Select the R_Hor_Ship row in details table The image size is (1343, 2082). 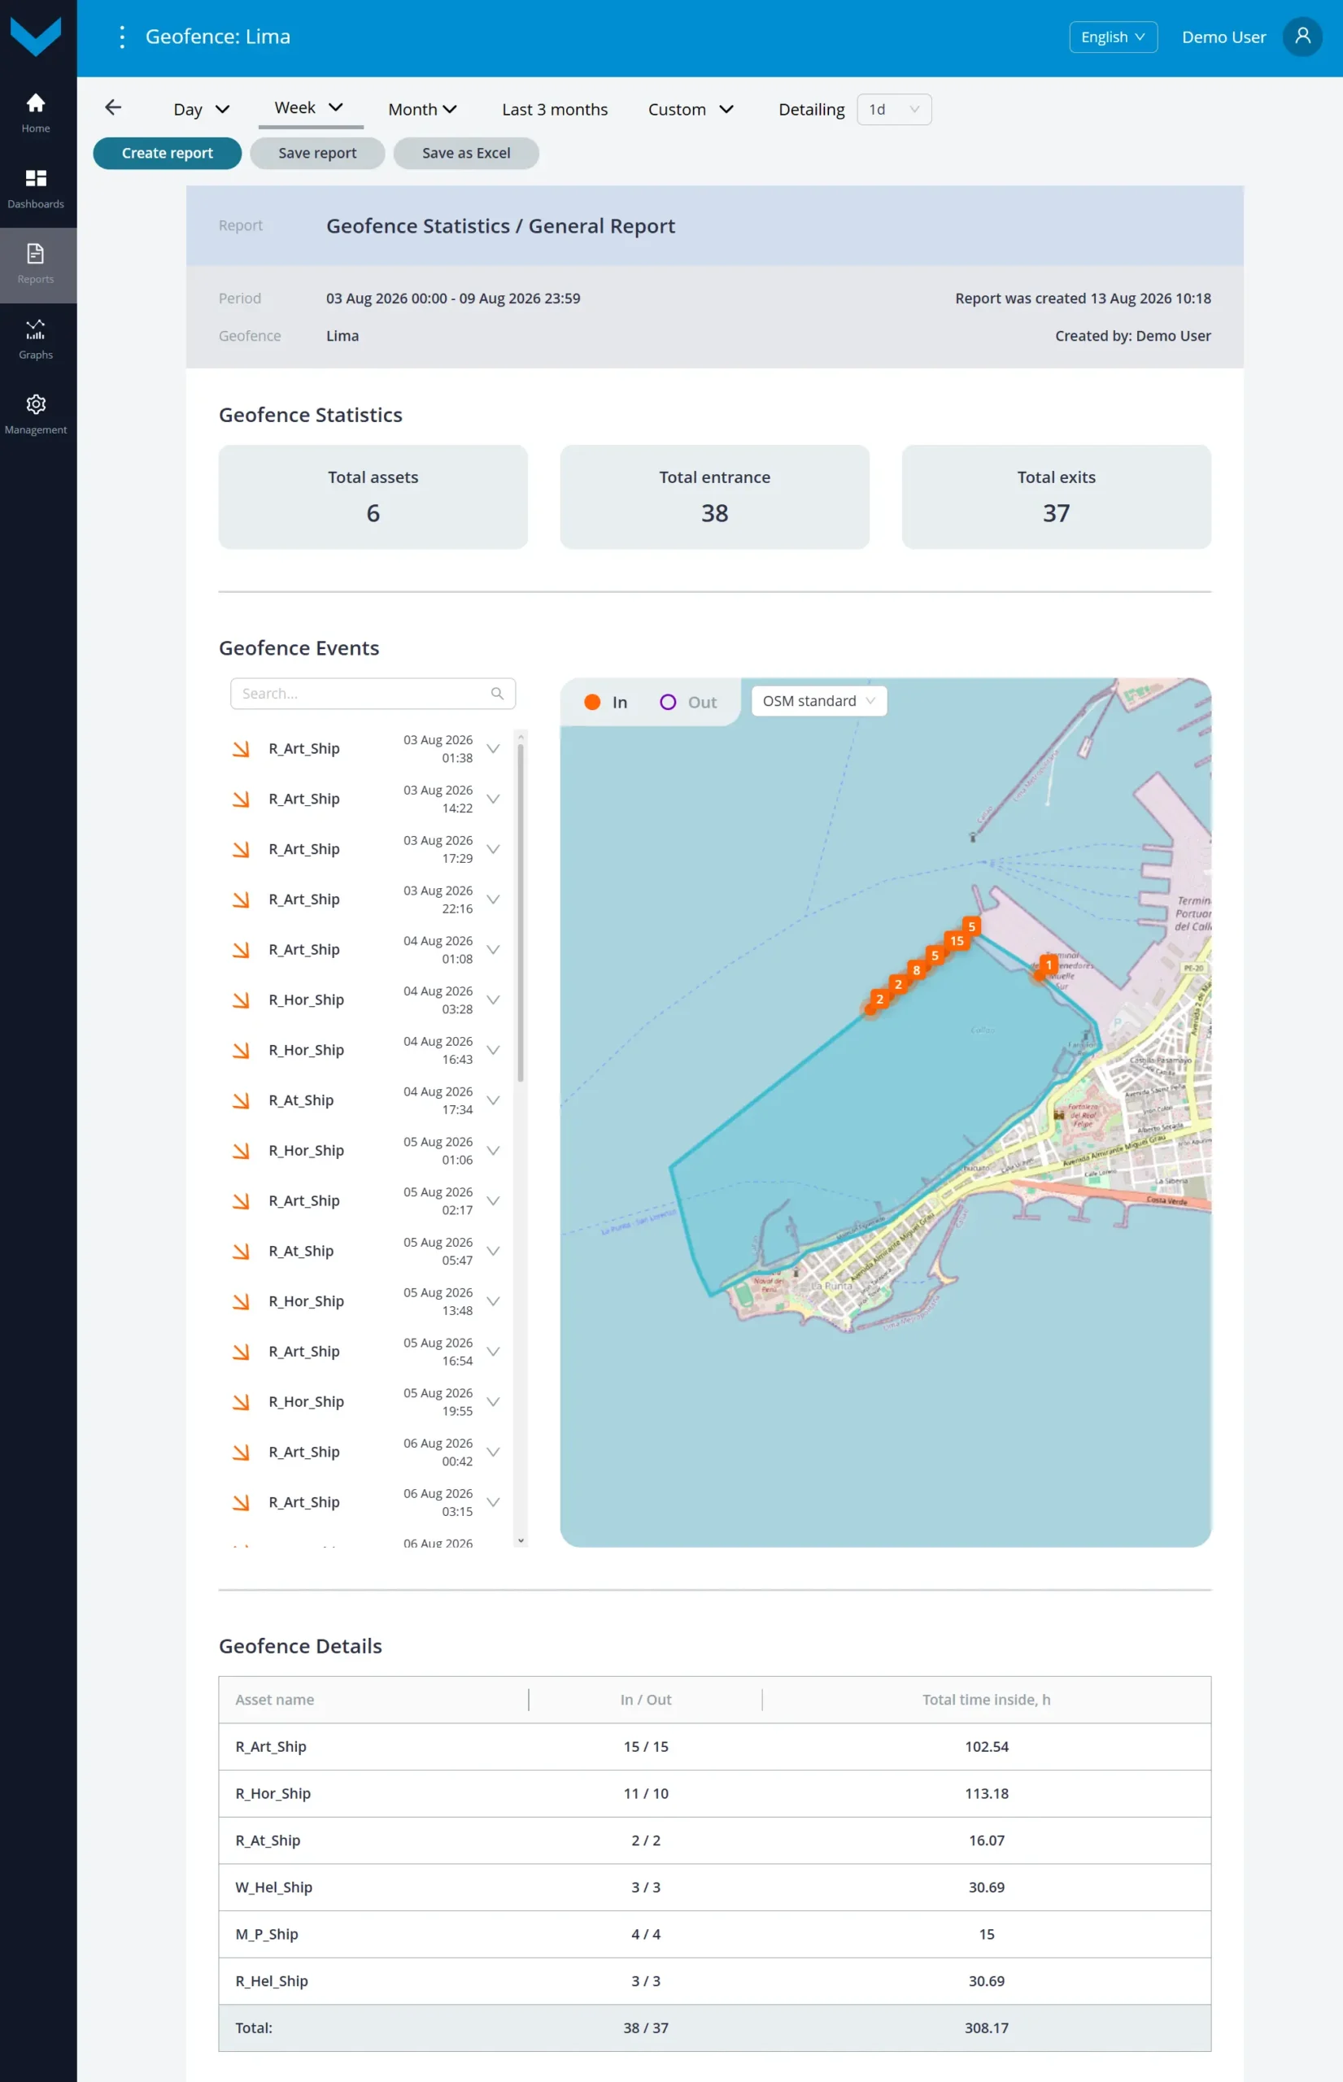[x=714, y=1793]
